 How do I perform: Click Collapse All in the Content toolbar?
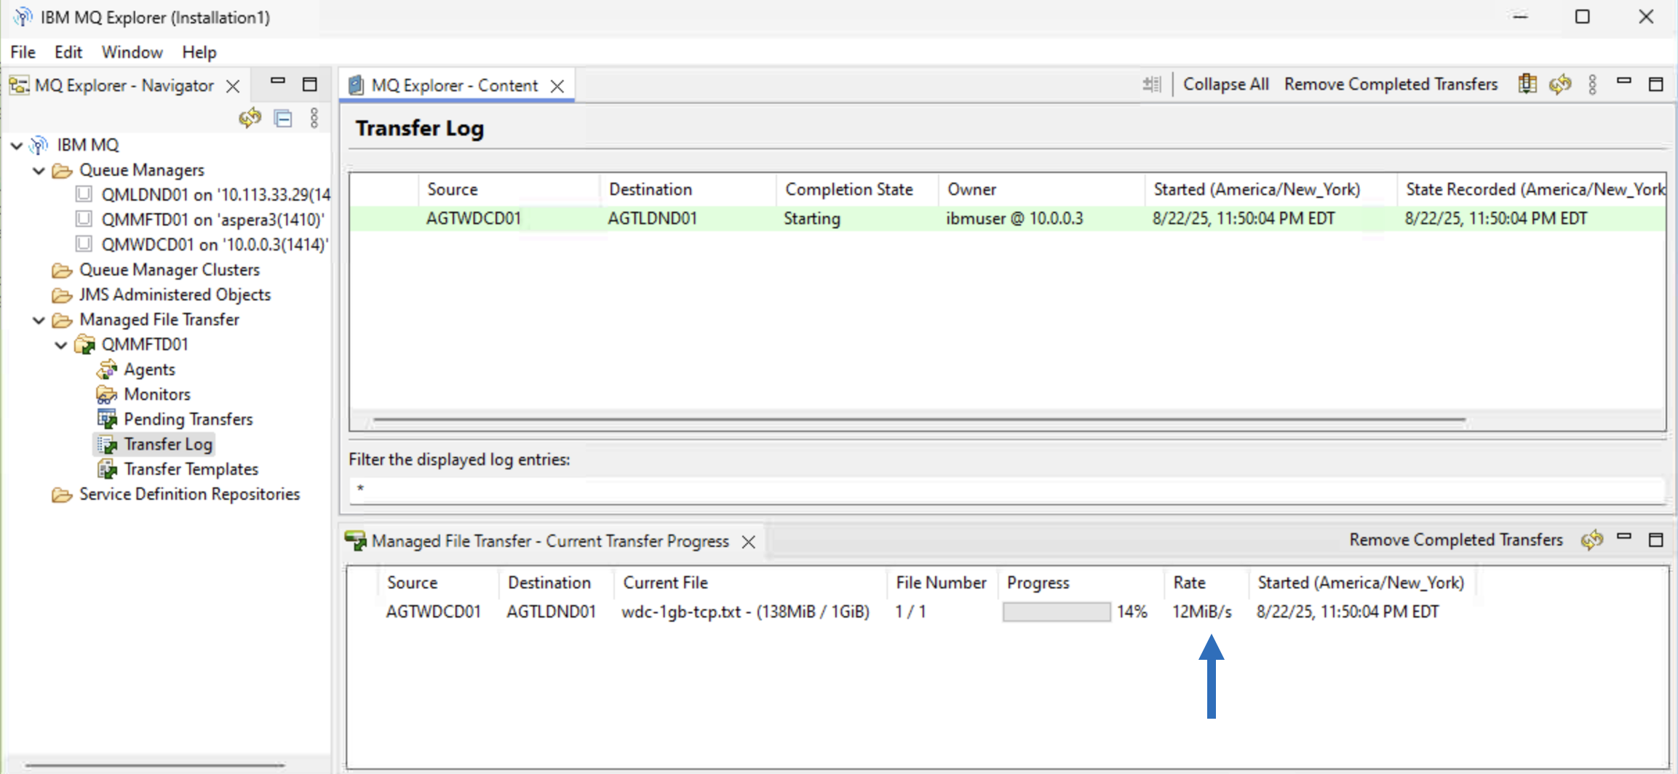coord(1226,84)
